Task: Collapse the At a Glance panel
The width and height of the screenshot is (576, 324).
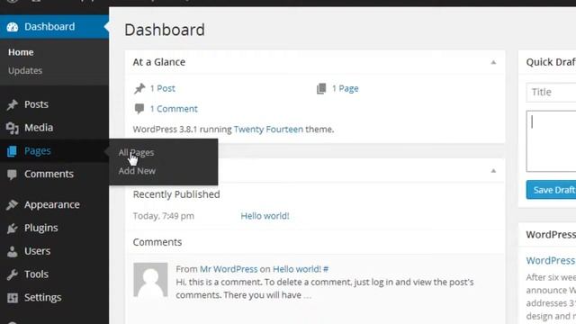Action: click(493, 62)
